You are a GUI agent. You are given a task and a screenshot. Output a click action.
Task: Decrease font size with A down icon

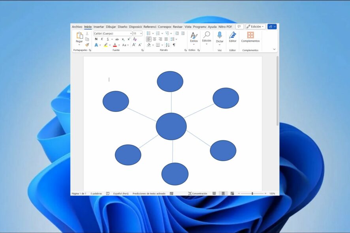pos(140,45)
